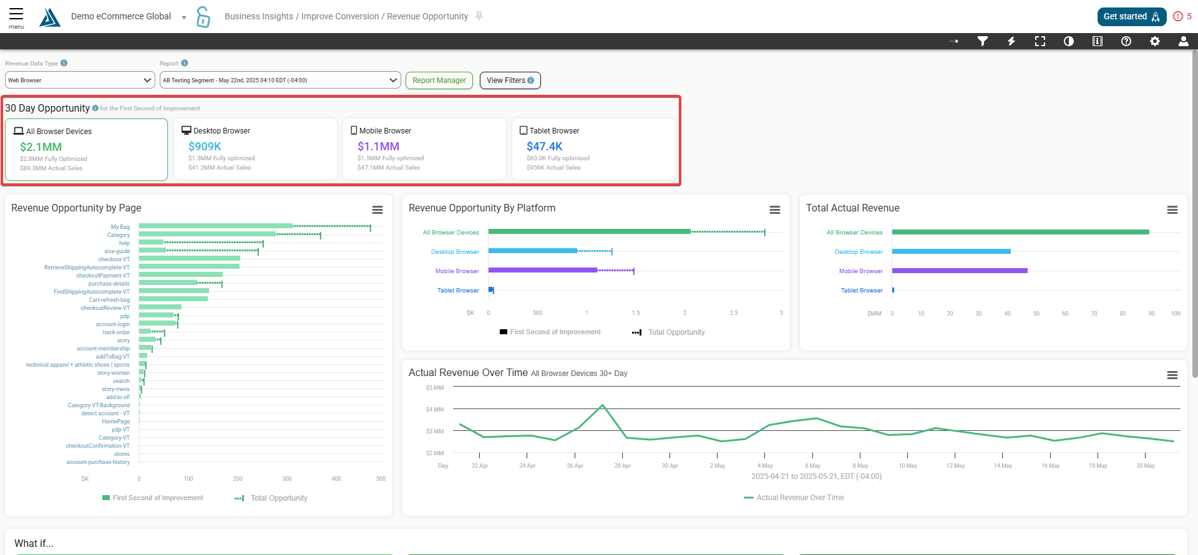Open Revenue Opportunity By Platform chart menu
This screenshot has width=1198, height=555.
[x=775, y=210]
